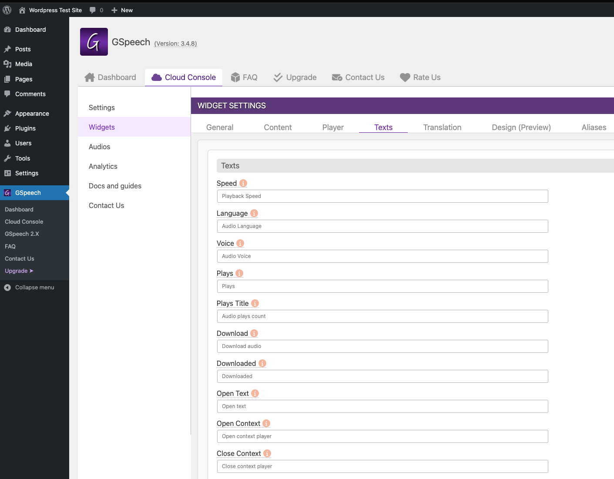Click the Settings sliders icon in sidebar

pyautogui.click(x=7, y=173)
